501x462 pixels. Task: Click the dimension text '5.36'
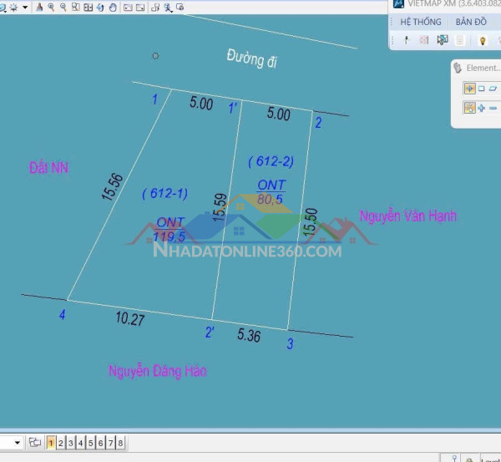point(249,335)
